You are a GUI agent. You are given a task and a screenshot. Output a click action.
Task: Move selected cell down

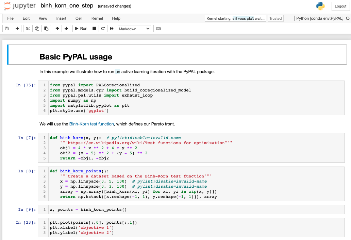click(x=66, y=29)
